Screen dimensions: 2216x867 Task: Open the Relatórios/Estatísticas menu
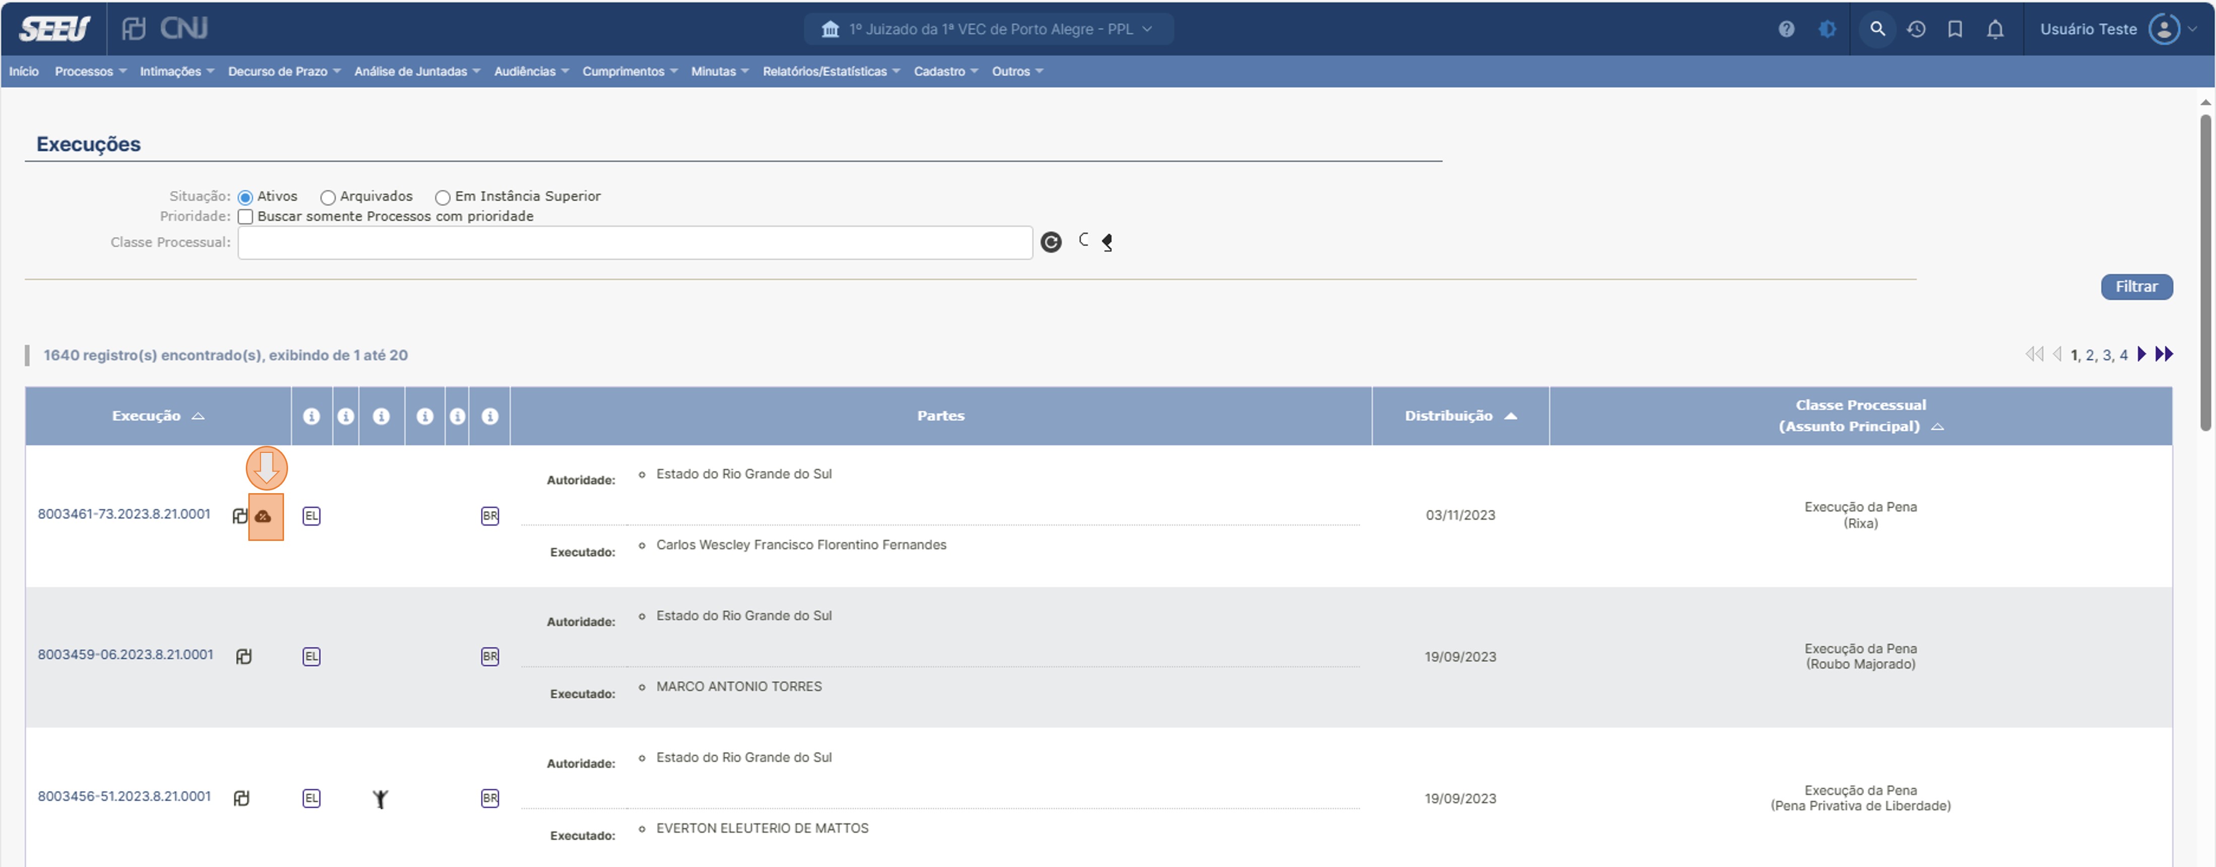coord(831,71)
